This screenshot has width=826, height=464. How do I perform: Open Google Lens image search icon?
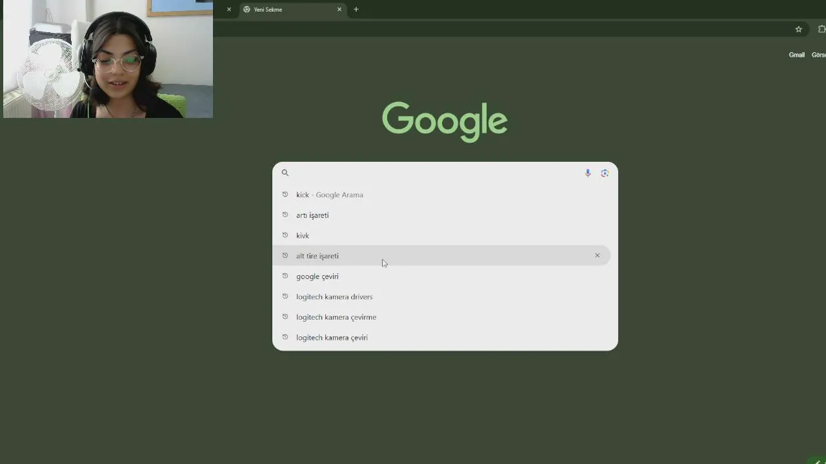(605, 173)
